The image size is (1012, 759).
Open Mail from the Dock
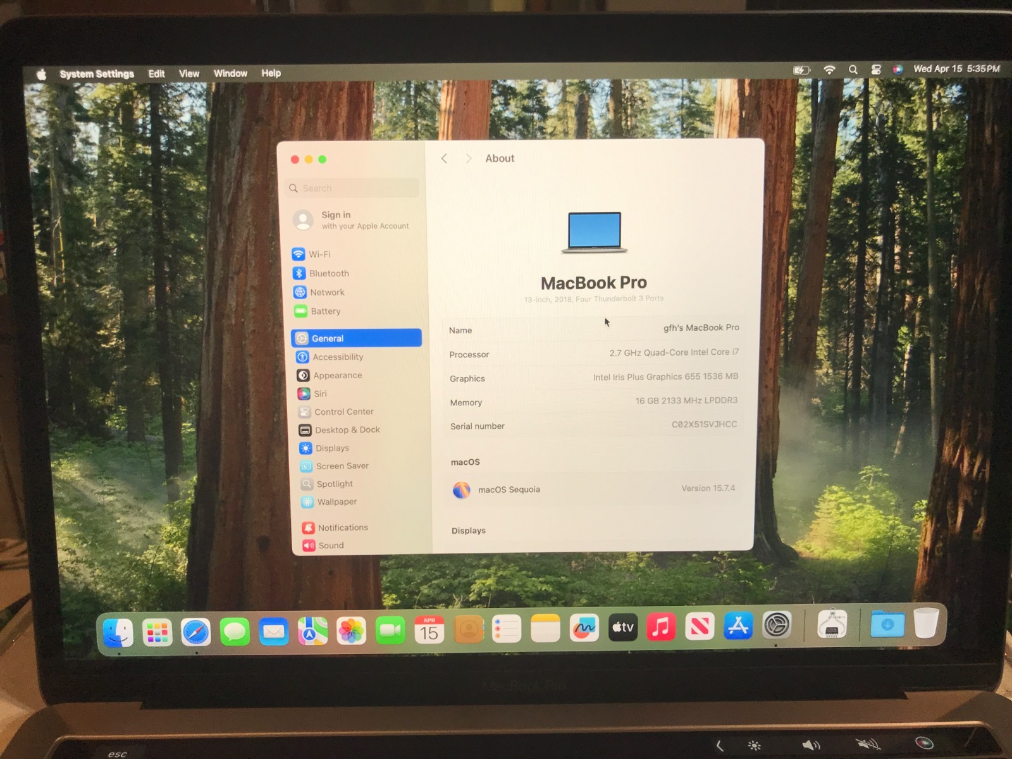(274, 631)
